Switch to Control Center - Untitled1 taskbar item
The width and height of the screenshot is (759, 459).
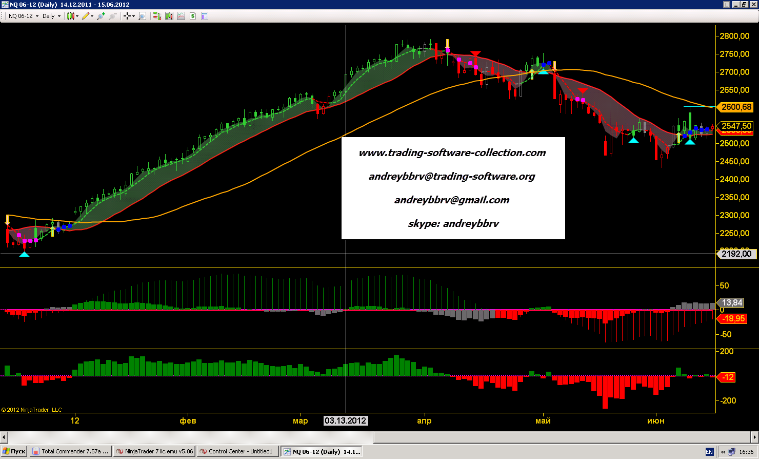[238, 451]
